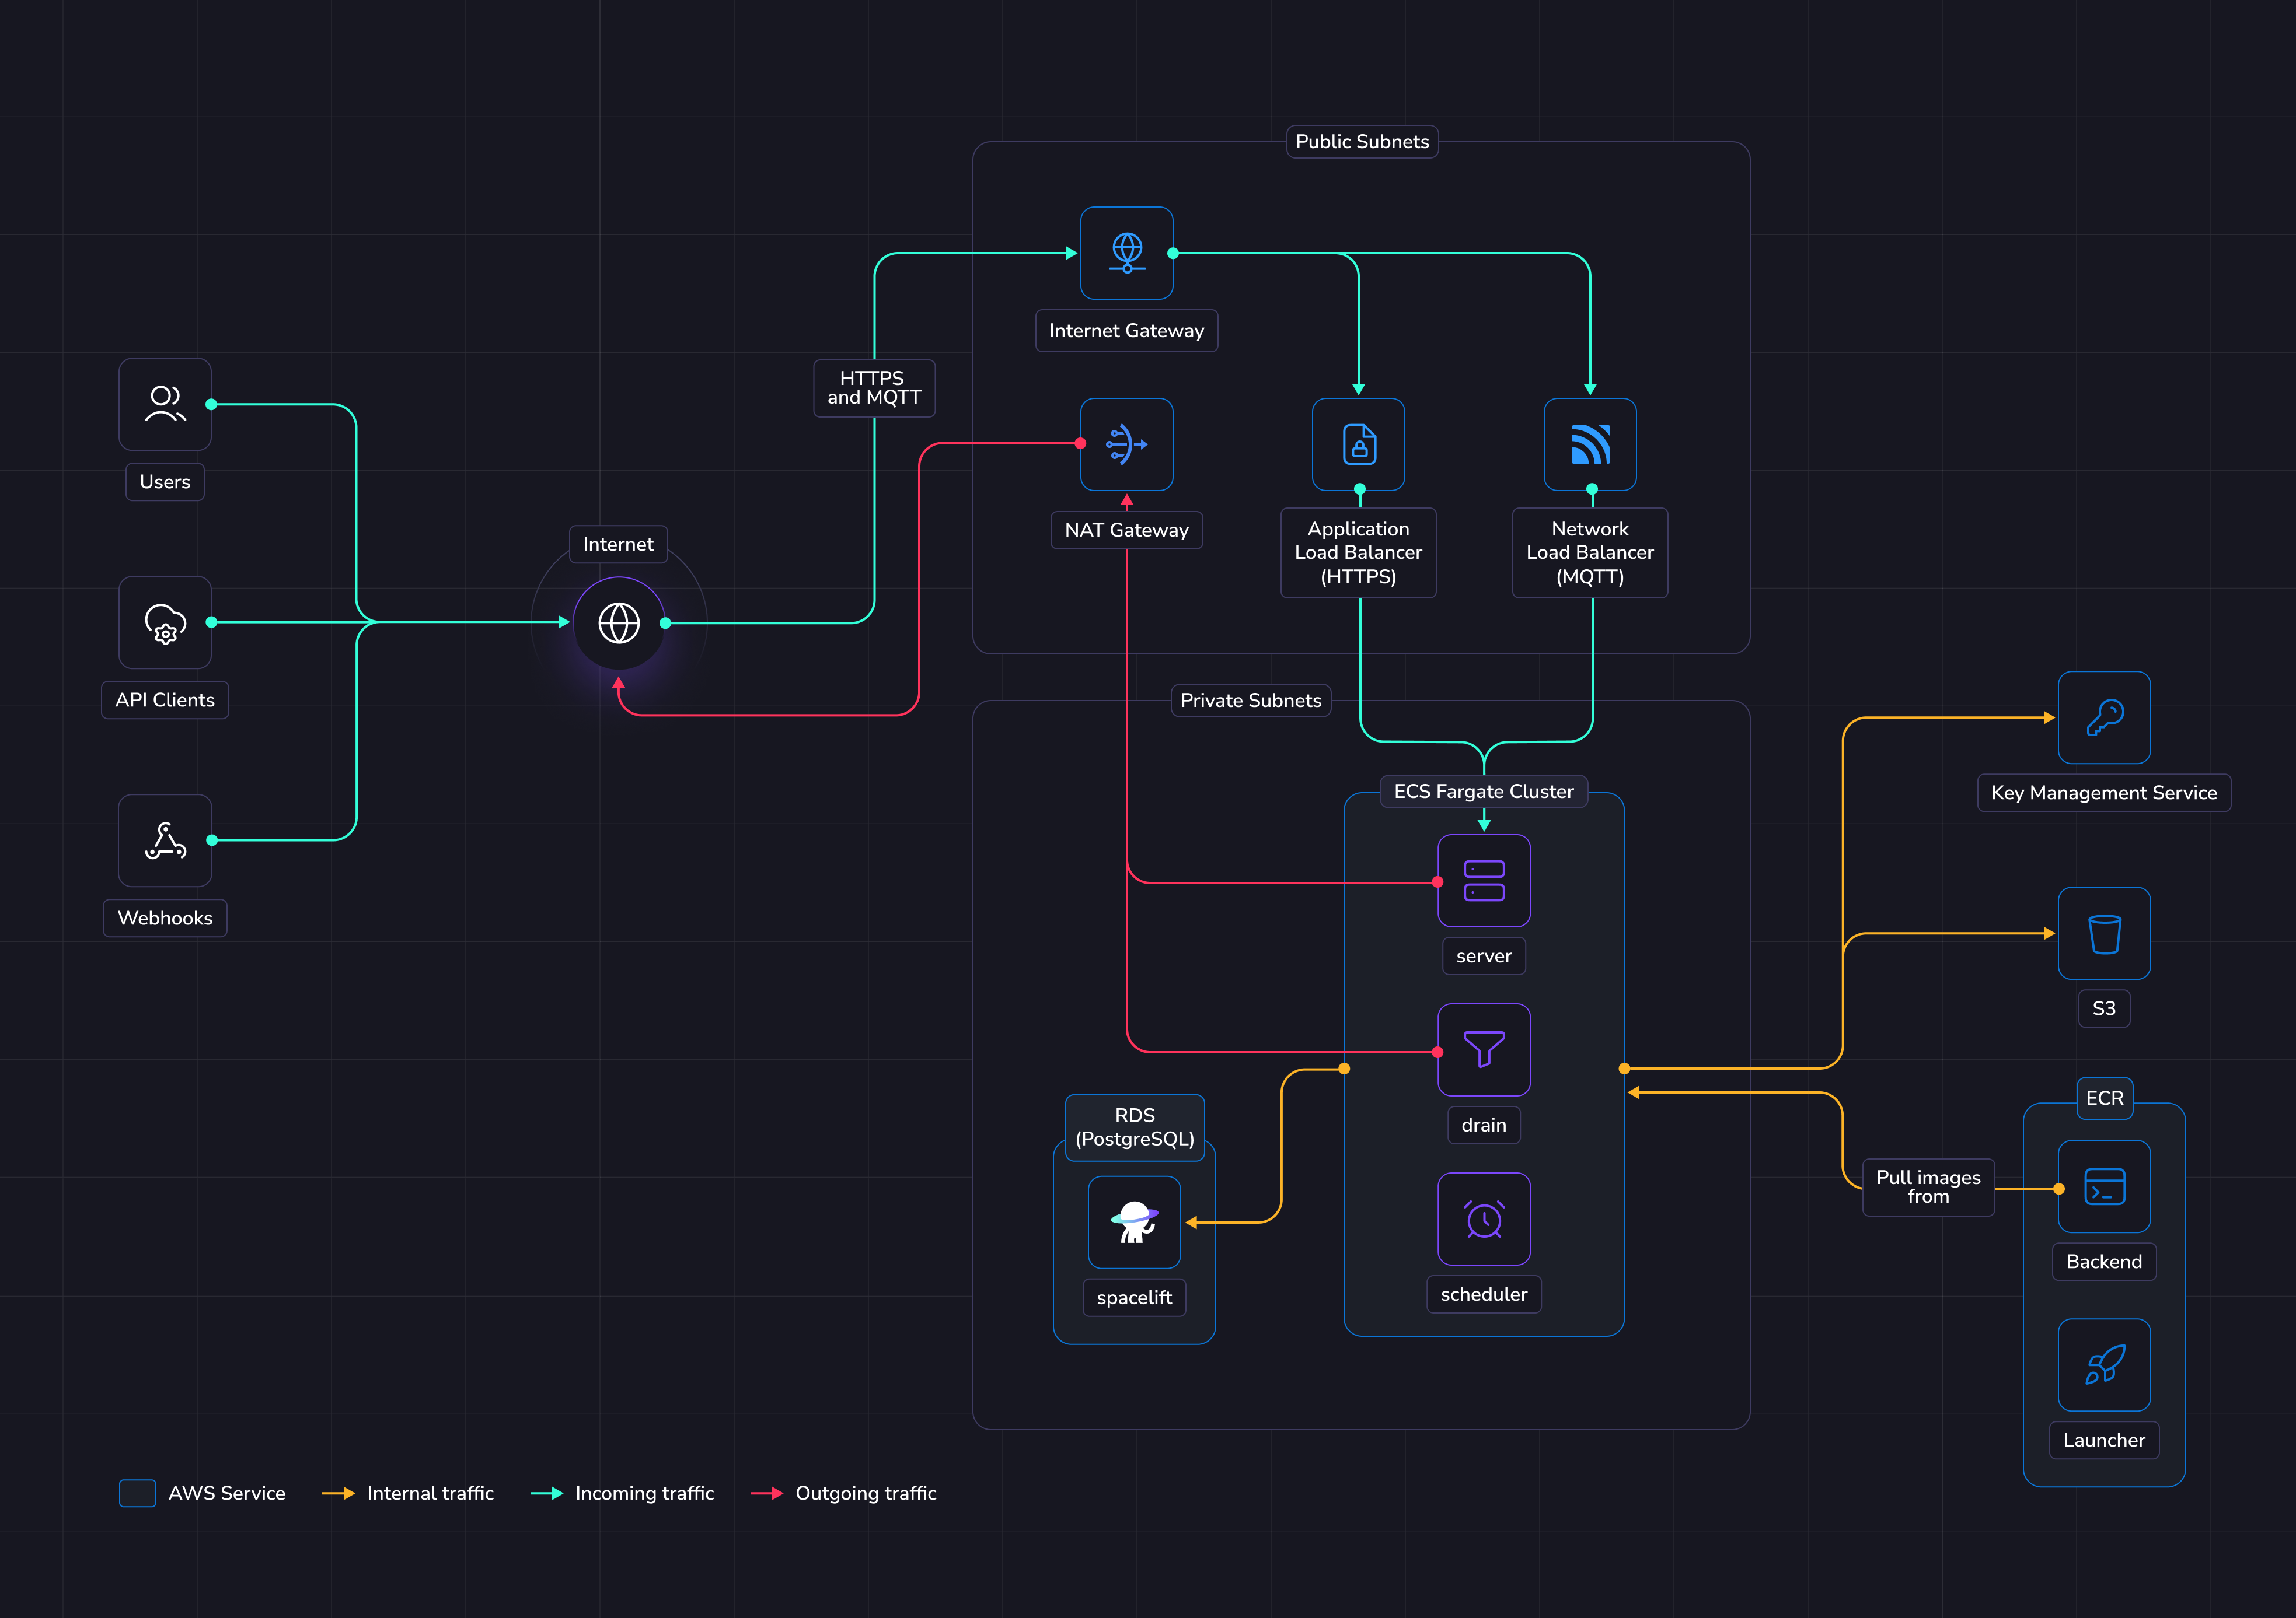Screen dimensions: 2296x1618
Task: Click the AWS Service legend swatch
Action: pyautogui.click(x=138, y=1493)
